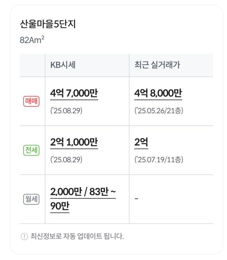Viewport: 227px width, 260px height.
Task: Click the '25.08.29 date under 4억 7,000만
Action: (66, 111)
